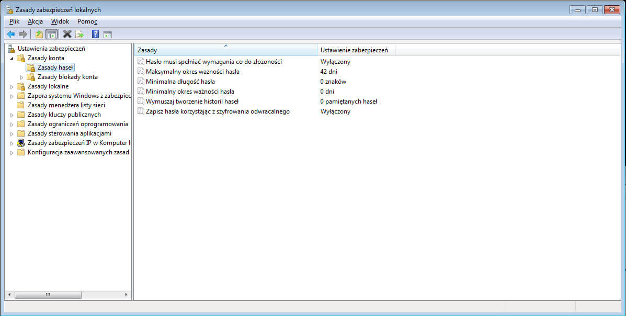The image size is (626, 316).
Task: Select Zasady menedżera listy sieci folder
Action: pyautogui.click(x=66, y=105)
